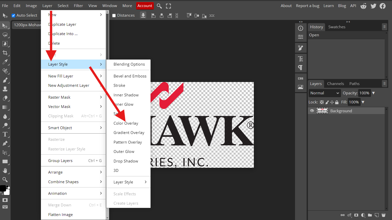Screen dimensions: 392x220
Task: Toggle lock all padlock icon
Action: click(x=337, y=102)
